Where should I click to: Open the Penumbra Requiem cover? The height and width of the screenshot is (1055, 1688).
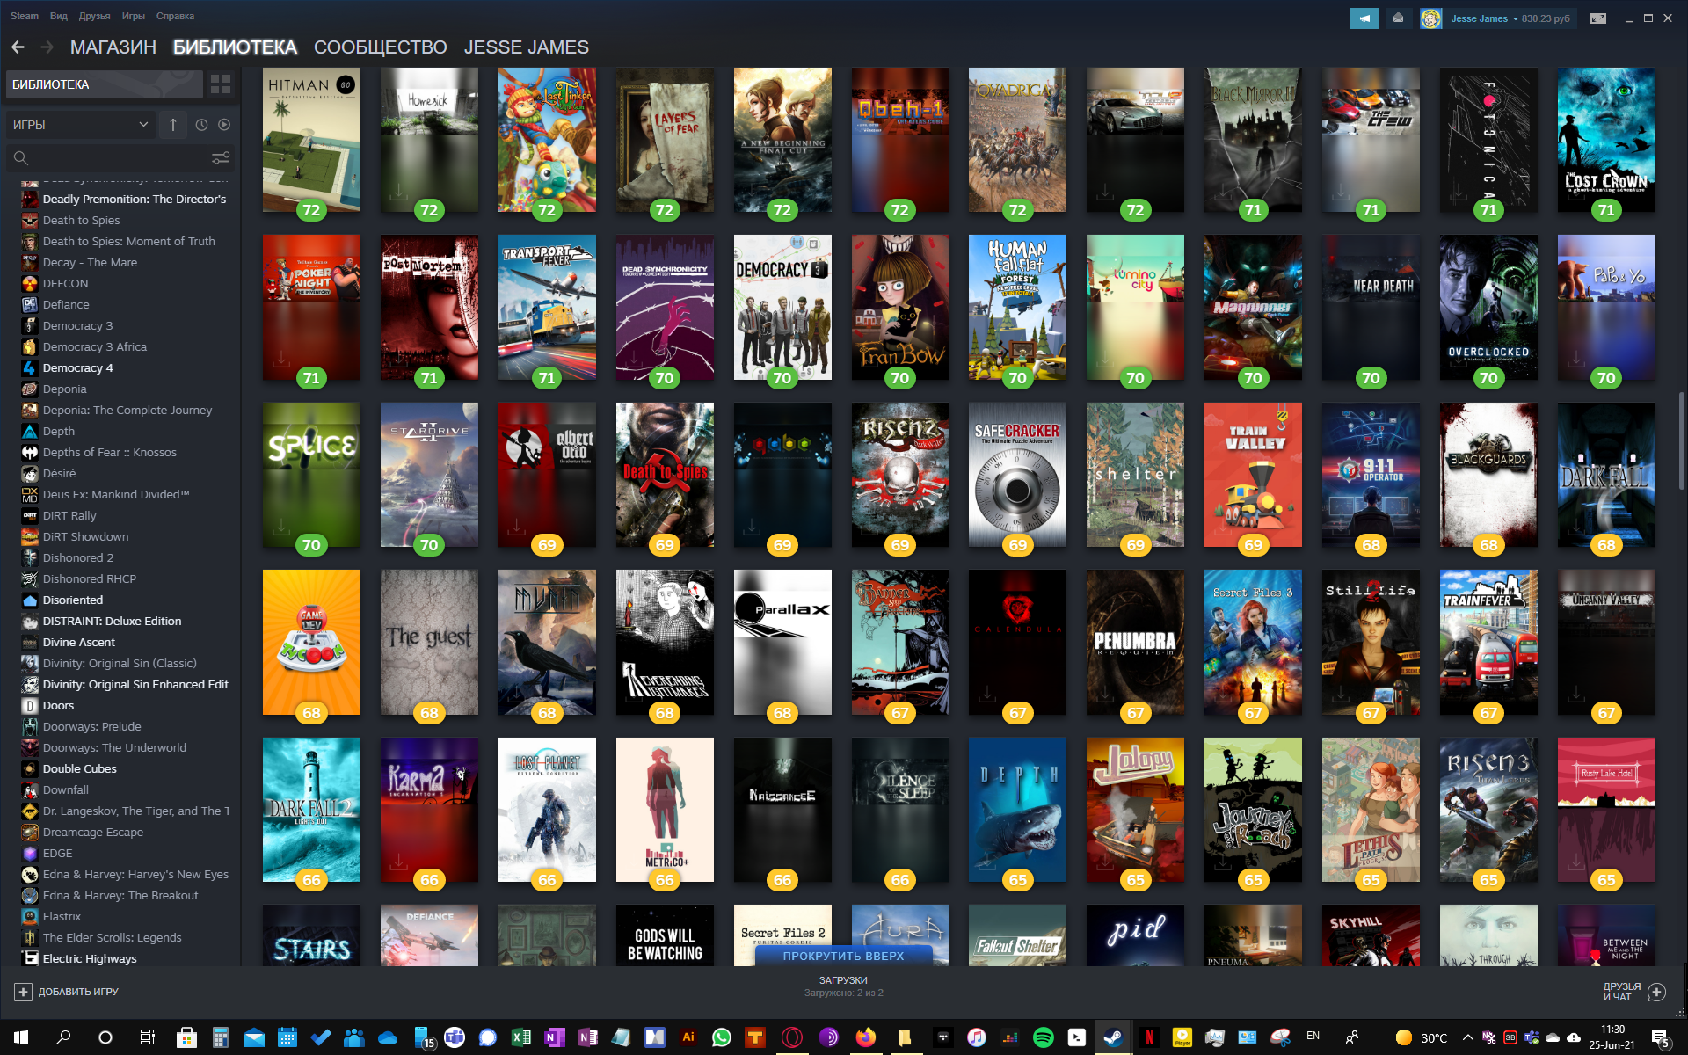(x=1135, y=642)
